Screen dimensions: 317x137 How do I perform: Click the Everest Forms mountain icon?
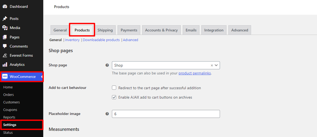(5, 55)
